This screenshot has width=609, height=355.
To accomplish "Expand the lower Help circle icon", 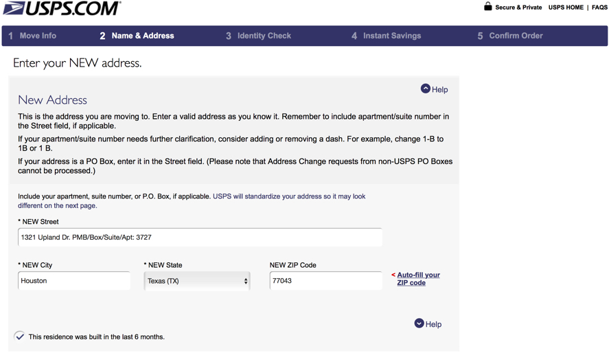I will 419,323.
